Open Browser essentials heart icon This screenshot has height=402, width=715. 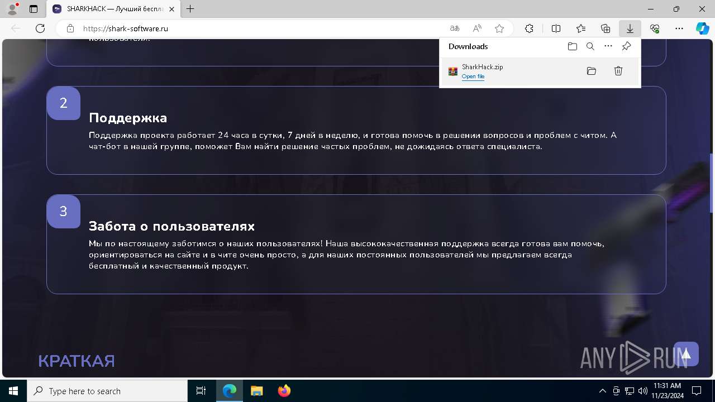coord(655,28)
